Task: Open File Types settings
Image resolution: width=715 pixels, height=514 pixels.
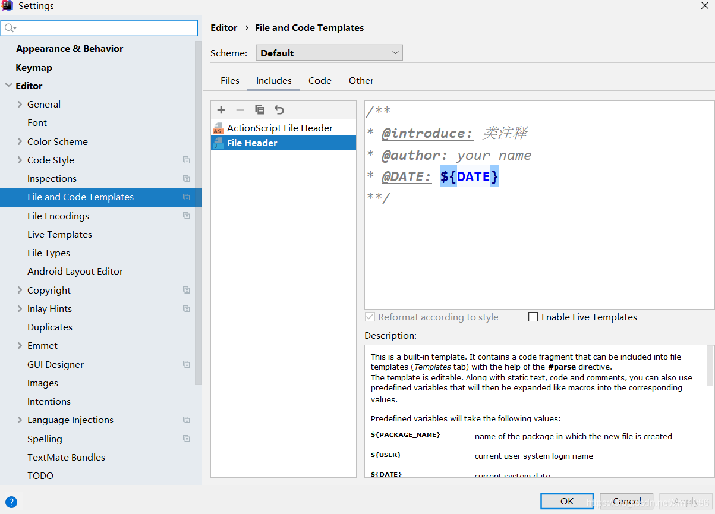Action: coord(49,253)
